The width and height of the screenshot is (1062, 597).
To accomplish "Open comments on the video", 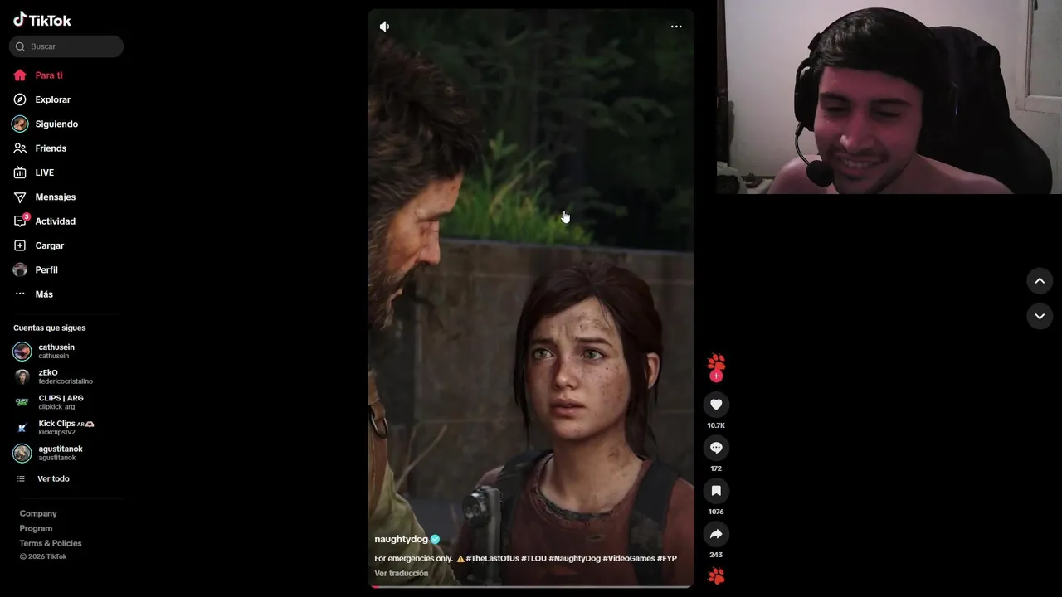I will [716, 448].
